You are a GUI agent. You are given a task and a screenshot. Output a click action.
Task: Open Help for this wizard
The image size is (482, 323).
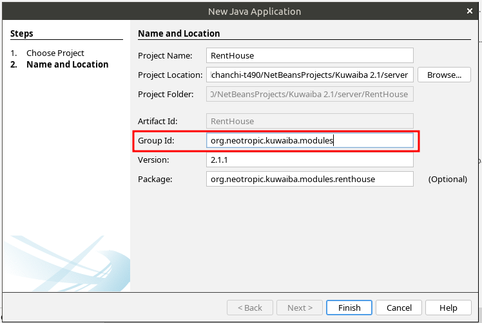click(x=448, y=308)
